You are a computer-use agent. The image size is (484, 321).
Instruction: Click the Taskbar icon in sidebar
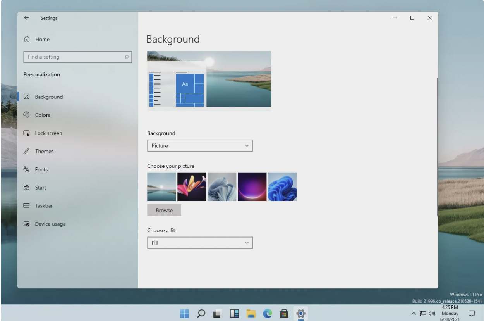pos(26,205)
